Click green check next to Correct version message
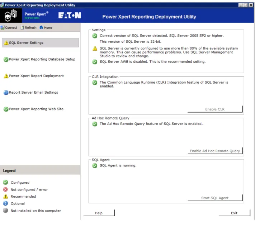This screenshot has height=226, width=255. tap(95, 36)
